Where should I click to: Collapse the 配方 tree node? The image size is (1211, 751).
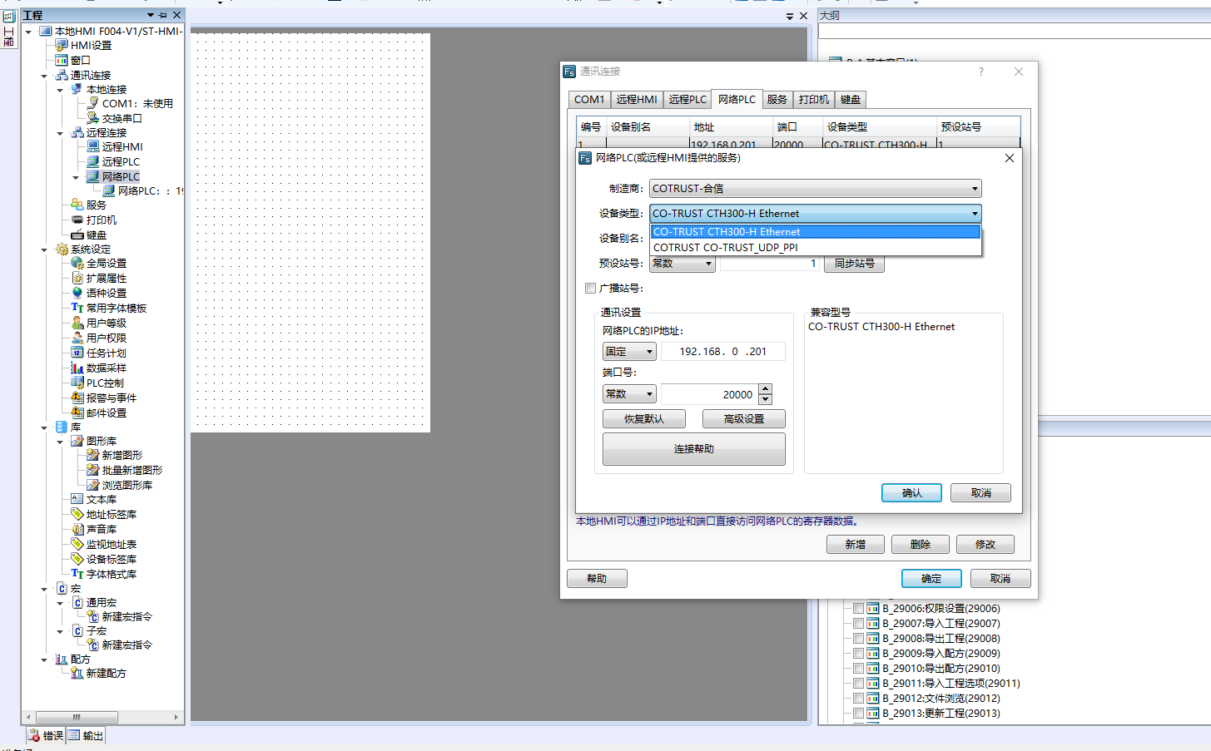tap(44, 660)
